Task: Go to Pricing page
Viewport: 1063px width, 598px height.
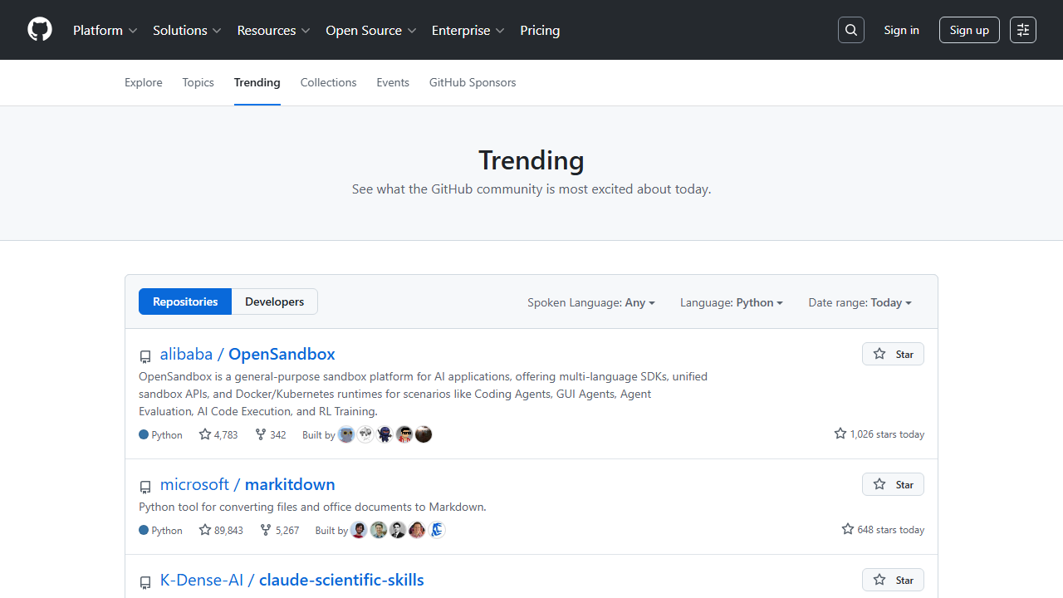Action: [x=540, y=30]
